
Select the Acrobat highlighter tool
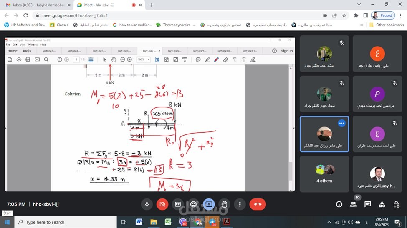[207, 59]
